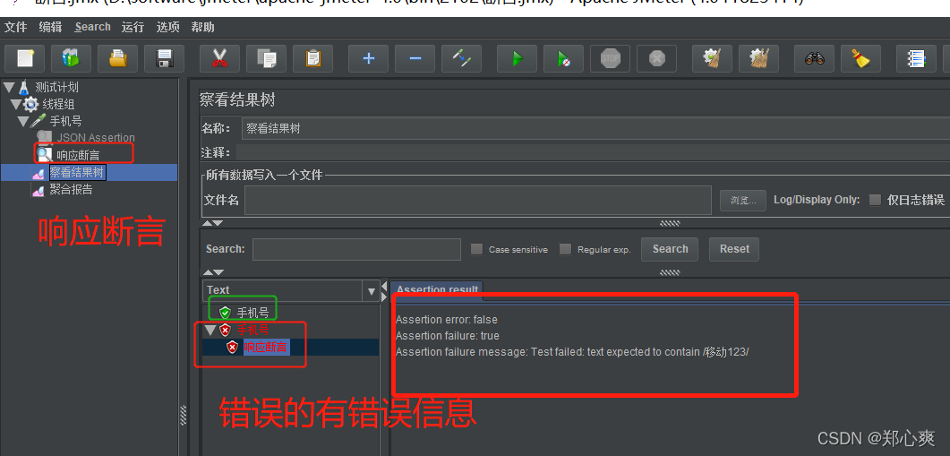Click the Shutdown threads icon
The width and height of the screenshot is (950, 456).
pos(656,58)
